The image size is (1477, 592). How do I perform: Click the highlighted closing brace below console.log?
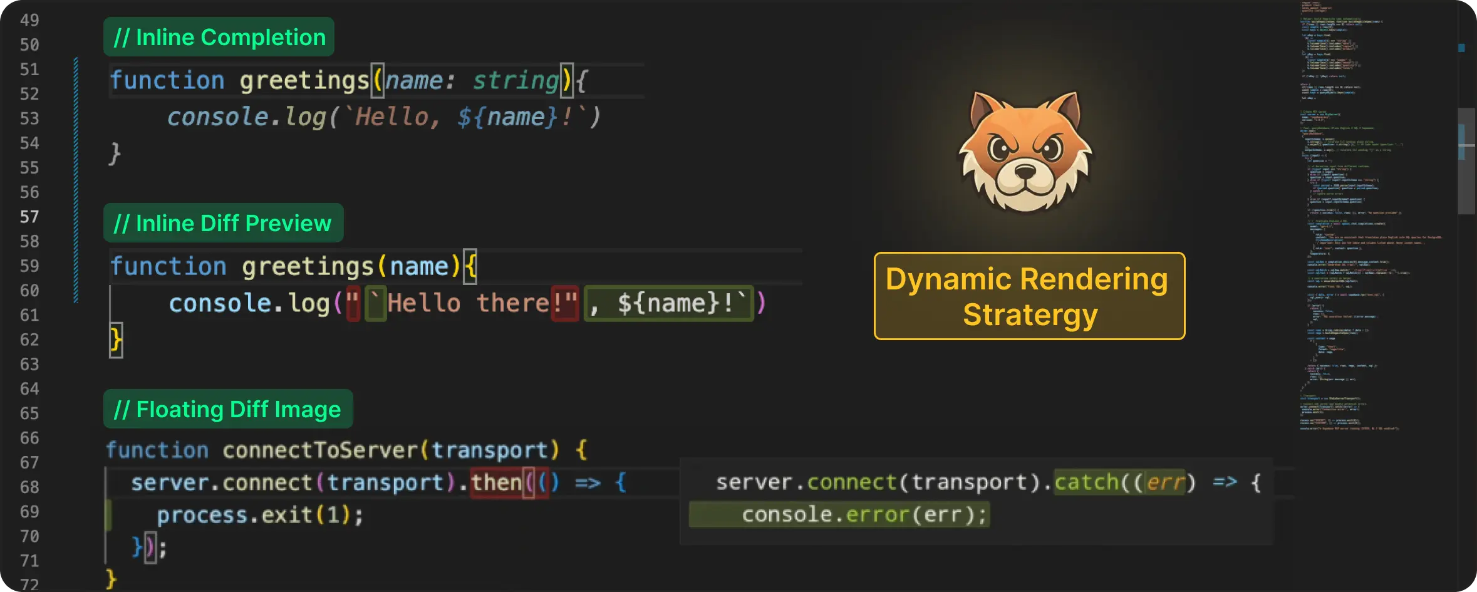tap(116, 340)
